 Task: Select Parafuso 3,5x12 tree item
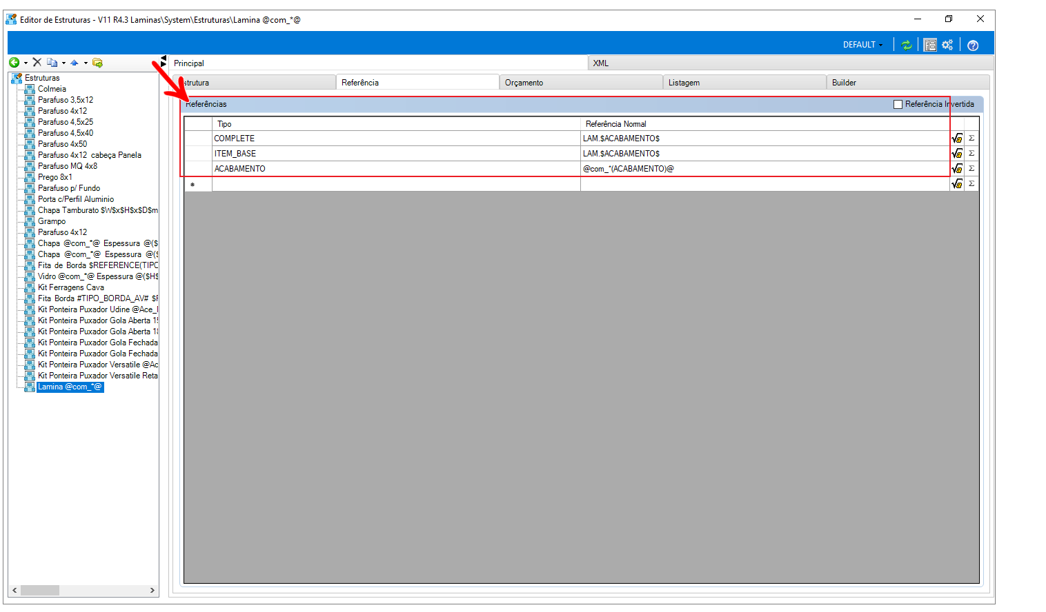click(66, 100)
